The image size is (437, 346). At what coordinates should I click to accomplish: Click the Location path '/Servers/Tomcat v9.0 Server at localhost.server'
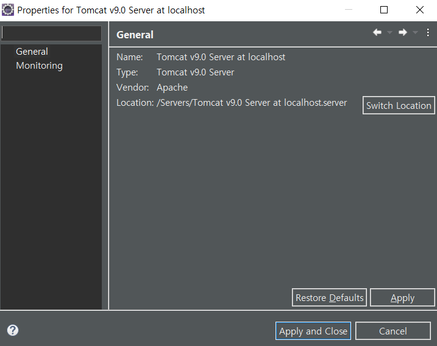click(252, 103)
